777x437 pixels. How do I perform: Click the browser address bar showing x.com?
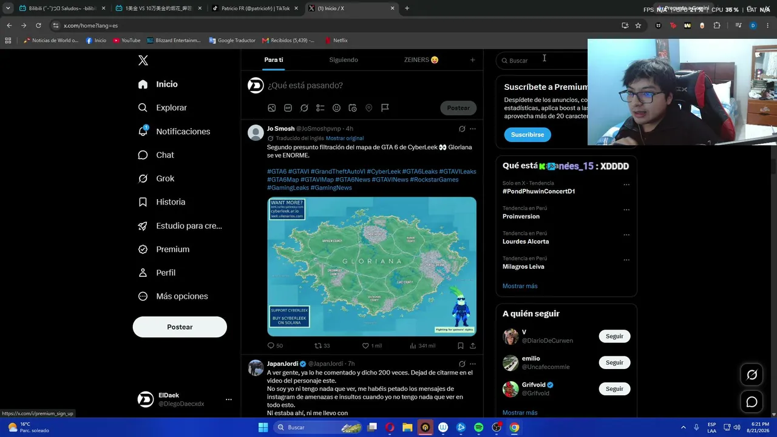click(x=334, y=25)
